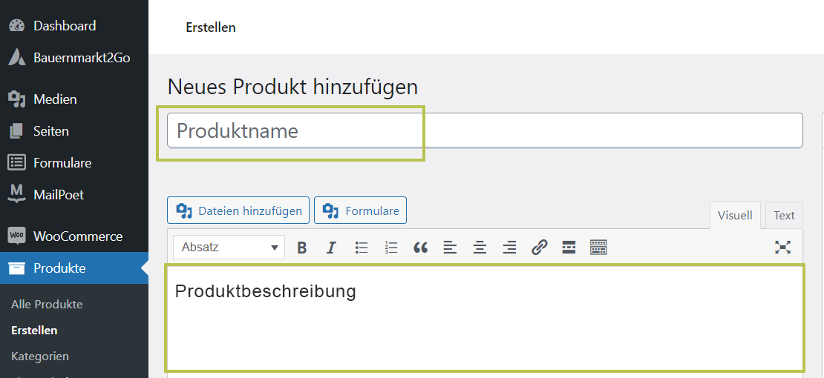Click the Dateien hinzufügen button
Screen dimensions: 824x378
[238, 210]
